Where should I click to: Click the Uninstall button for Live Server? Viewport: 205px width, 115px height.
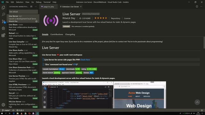(x=66, y=27)
